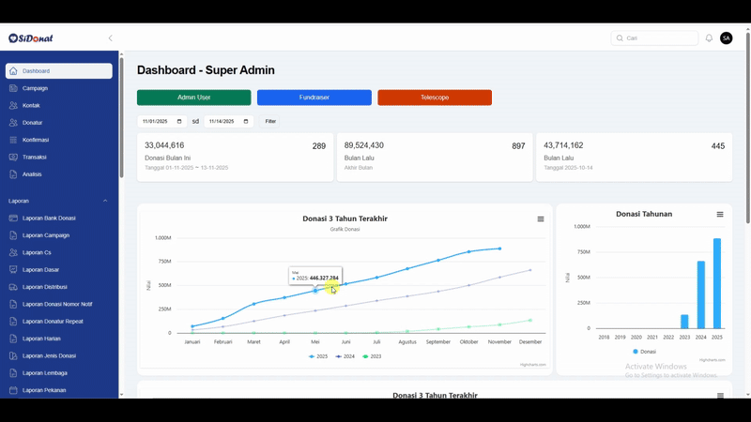Screen dimensions: 751x422
Task: Click the Analisis sidebar icon
Action: click(x=13, y=174)
